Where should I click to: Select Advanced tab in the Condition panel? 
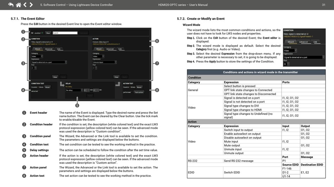pos(49,49)
